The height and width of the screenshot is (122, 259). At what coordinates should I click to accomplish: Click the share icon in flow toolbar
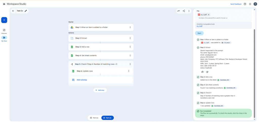click(184, 11)
